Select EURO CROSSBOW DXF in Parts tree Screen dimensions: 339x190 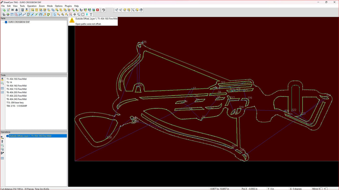click(x=19, y=22)
